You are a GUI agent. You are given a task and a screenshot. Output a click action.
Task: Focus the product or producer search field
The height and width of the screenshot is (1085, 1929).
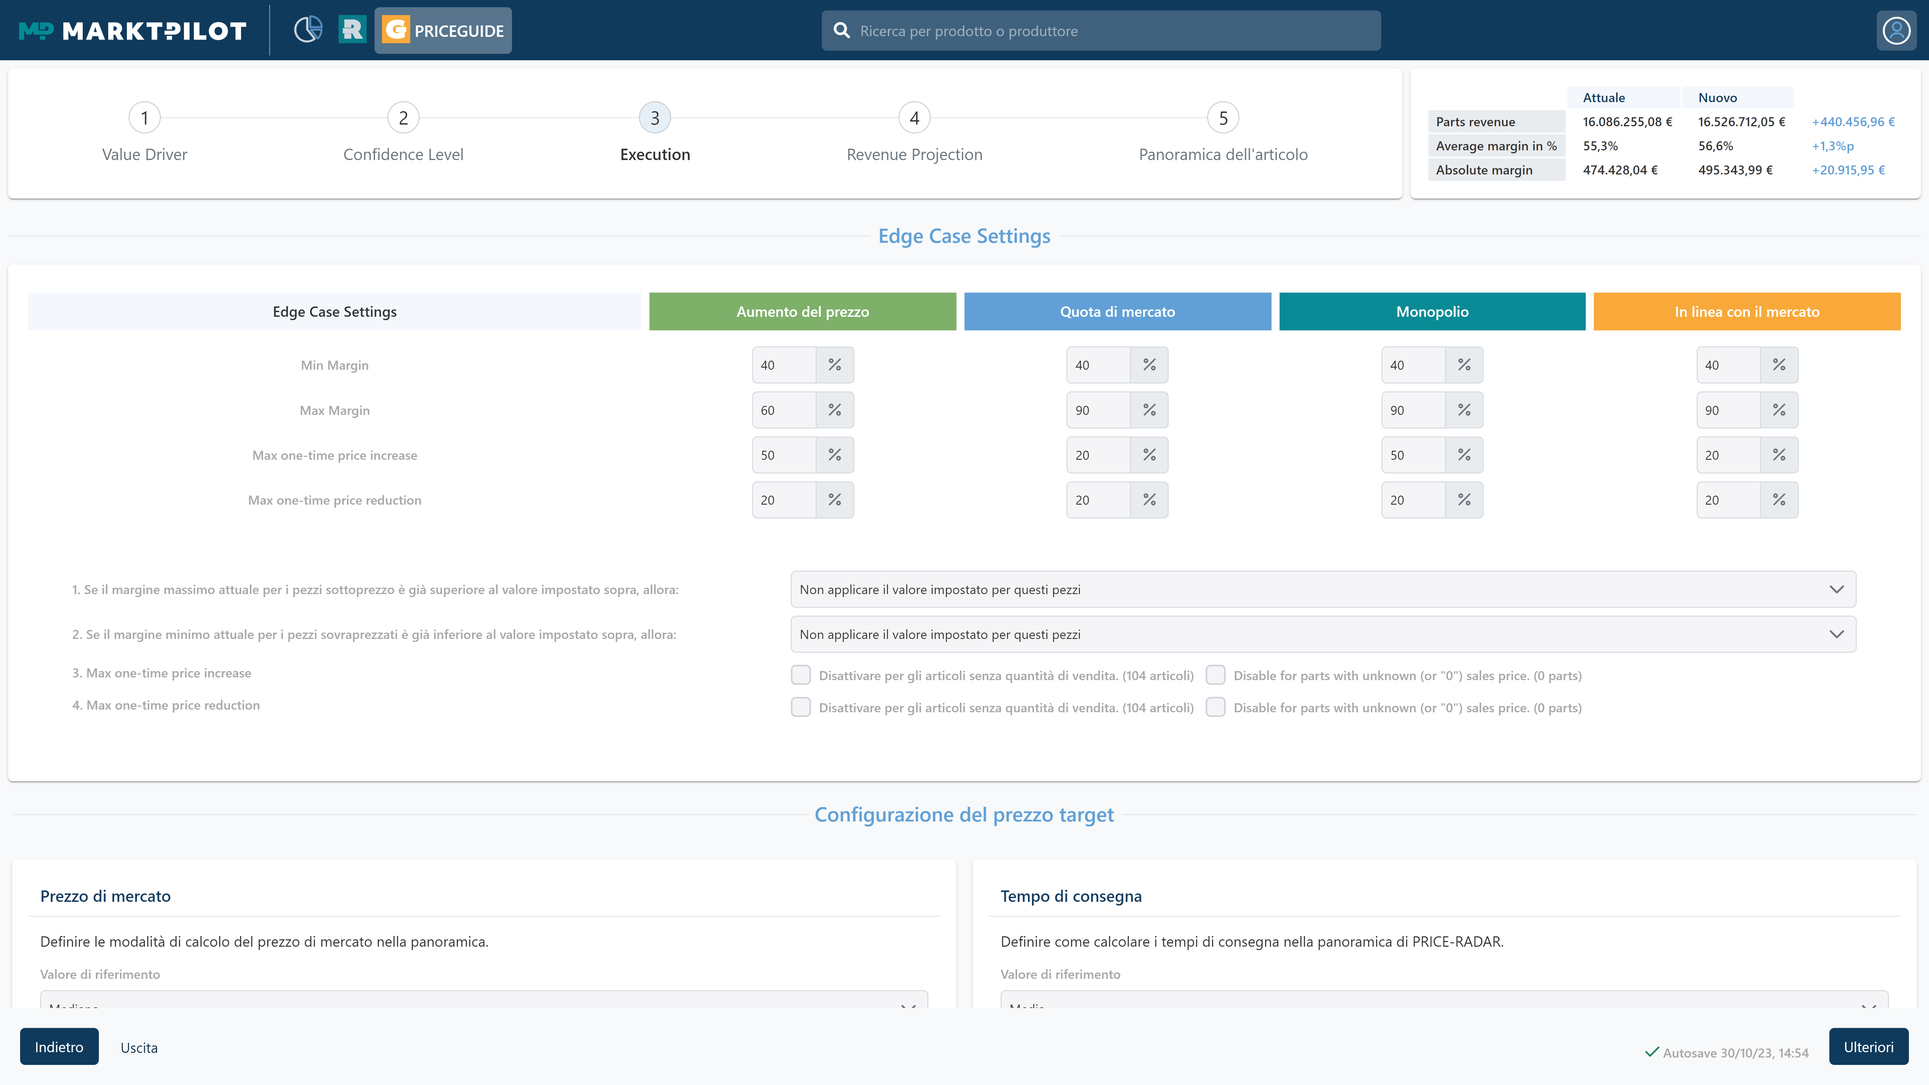1101,31
